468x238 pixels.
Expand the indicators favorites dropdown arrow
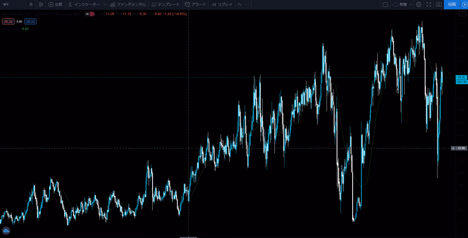(x=104, y=4)
